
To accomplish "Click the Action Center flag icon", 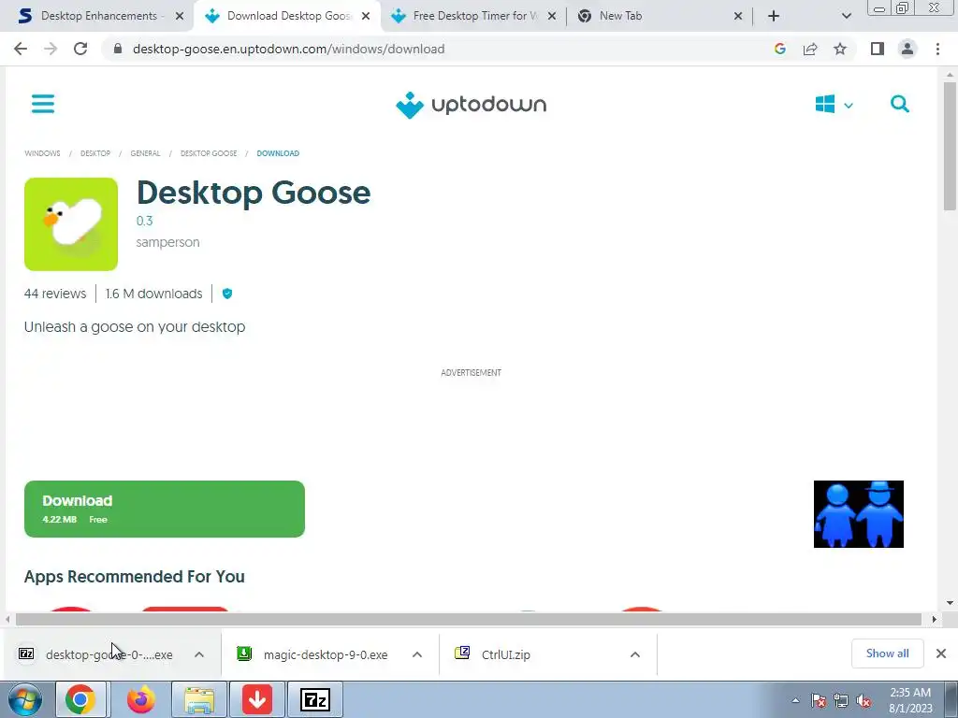I will click(819, 701).
